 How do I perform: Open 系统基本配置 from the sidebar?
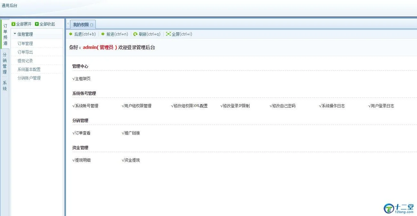[x=29, y=69]
